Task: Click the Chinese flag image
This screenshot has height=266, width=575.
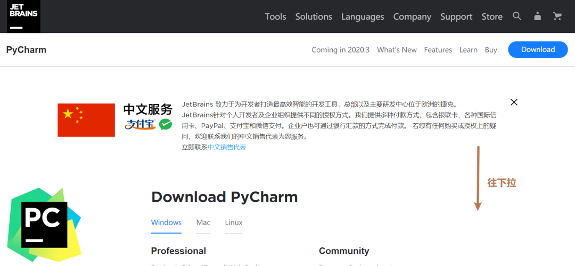Action: (x=86, y=120)
